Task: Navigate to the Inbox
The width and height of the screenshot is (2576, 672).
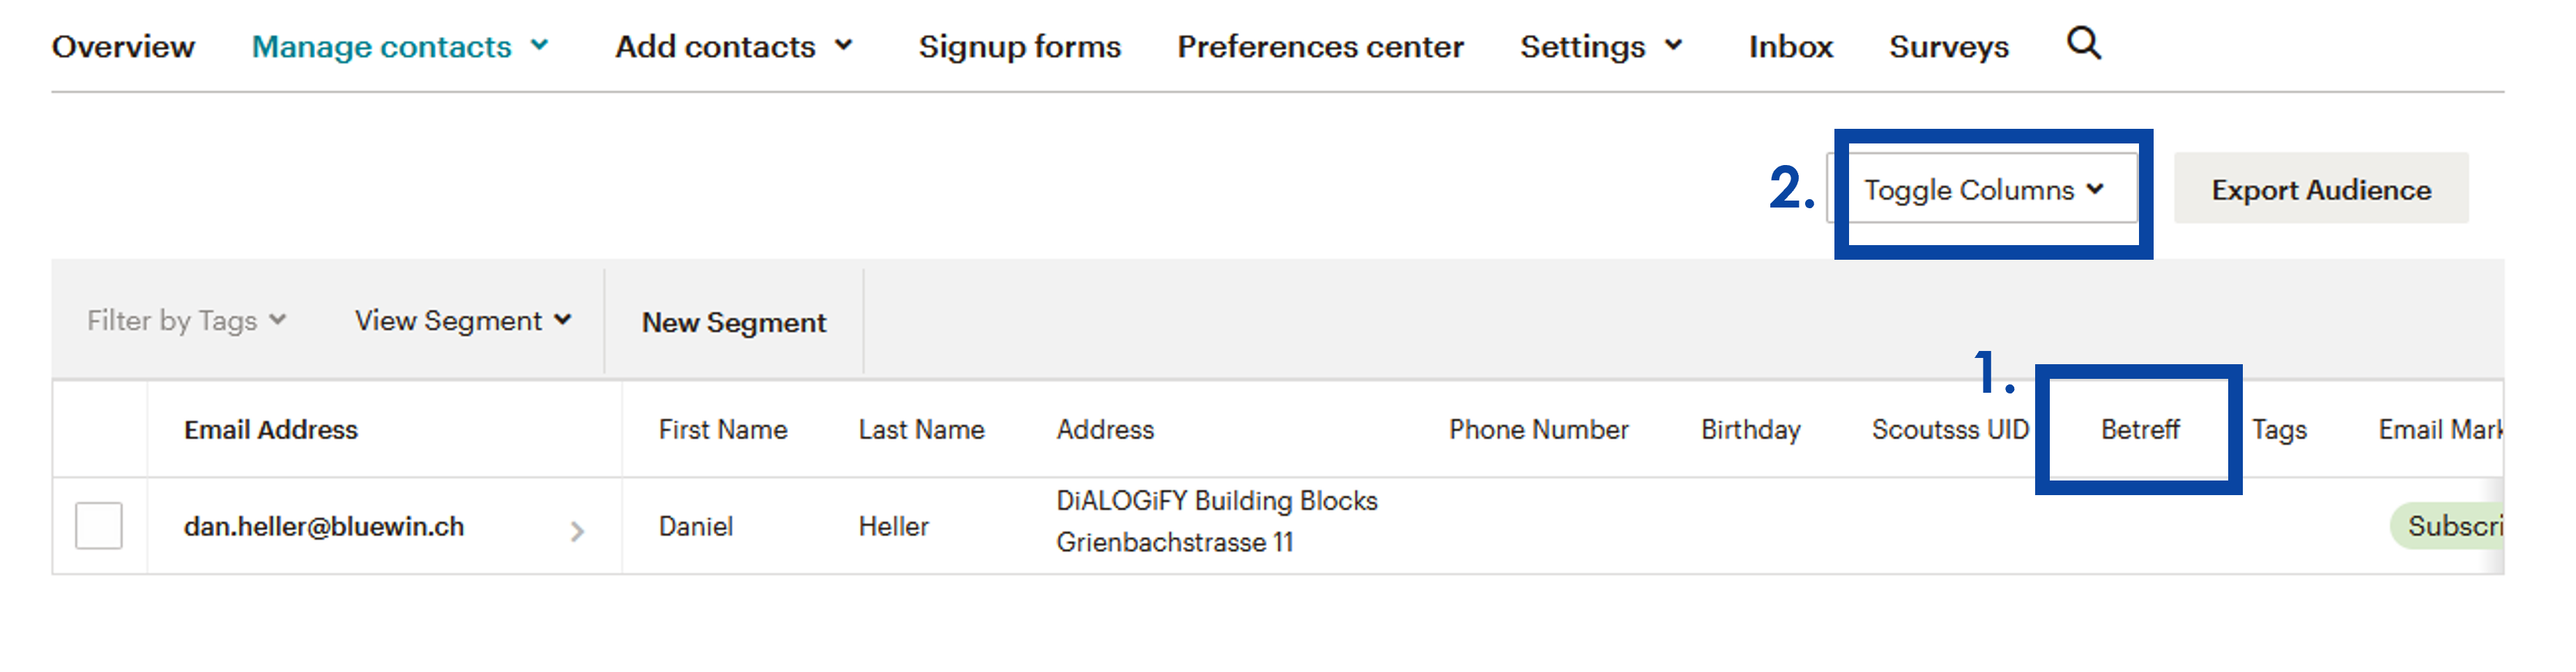Action: [x=1790, y=47]
